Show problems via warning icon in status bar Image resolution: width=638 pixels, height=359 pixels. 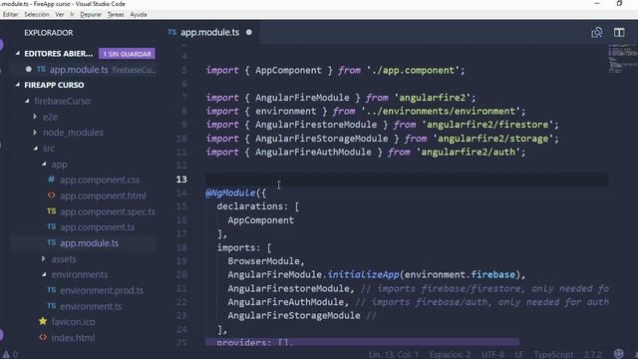click(x=6, y=355)
